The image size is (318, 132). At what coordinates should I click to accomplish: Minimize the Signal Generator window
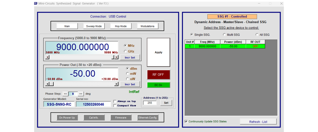coord(259,3)
